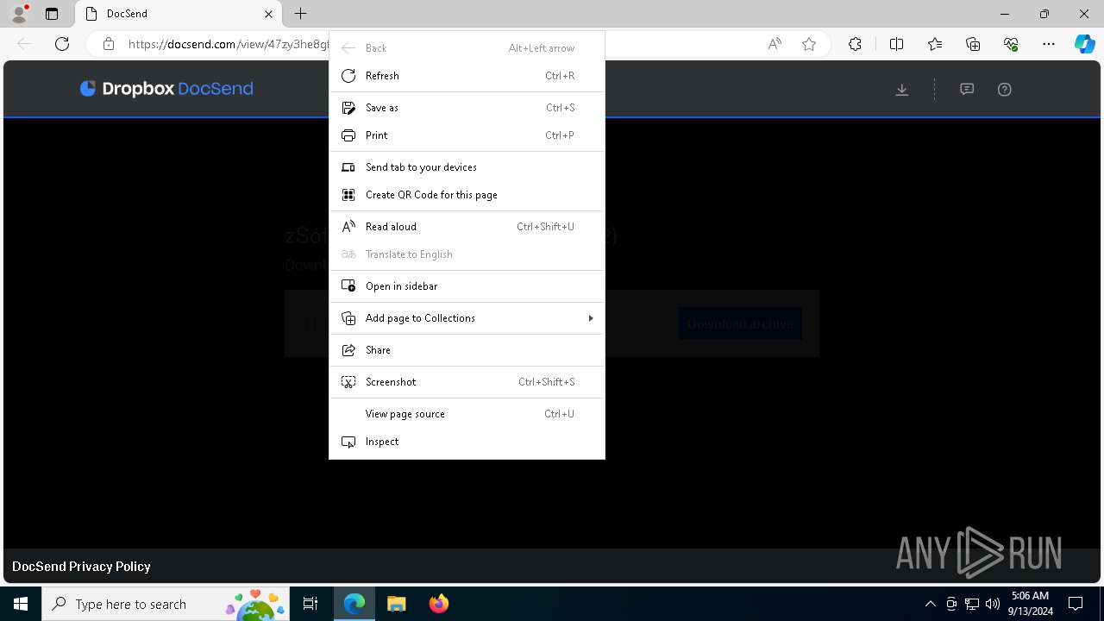The image size is (1104, 621).
Task: Select Save as from context menu
Action: pos(467,108)
